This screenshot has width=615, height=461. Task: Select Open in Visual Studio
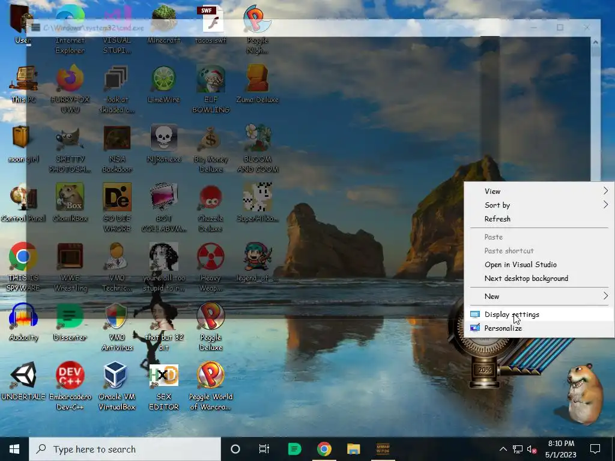(539, 264)
